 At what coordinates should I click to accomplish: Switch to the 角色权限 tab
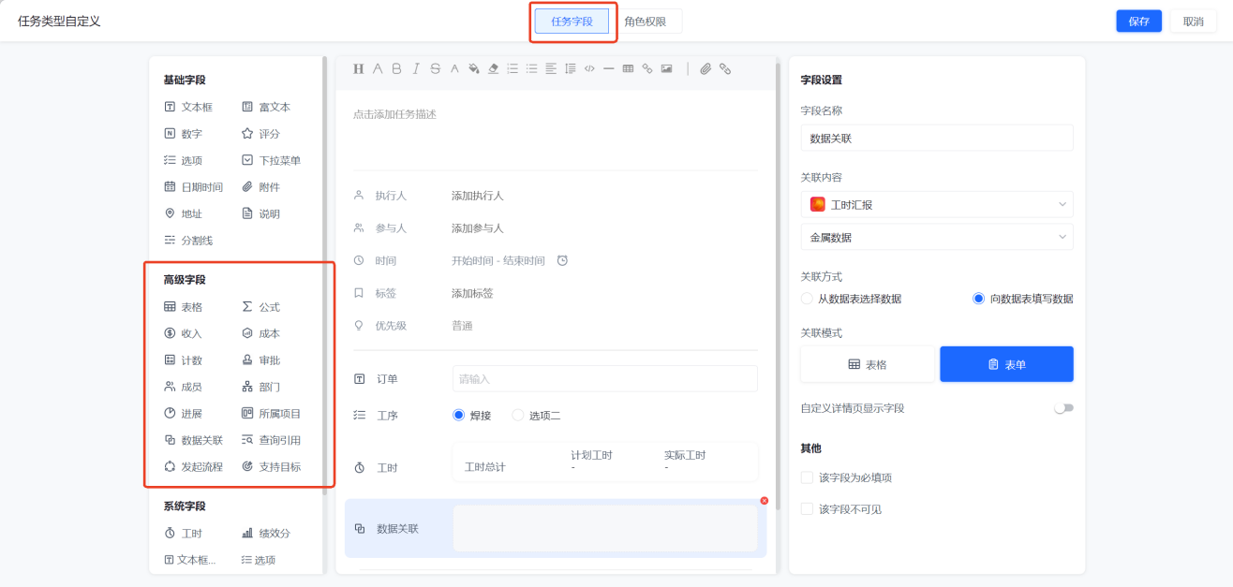coord(646,22)
